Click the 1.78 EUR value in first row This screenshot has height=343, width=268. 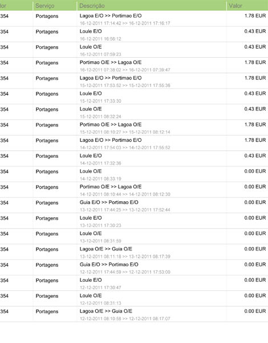(255, 16)
